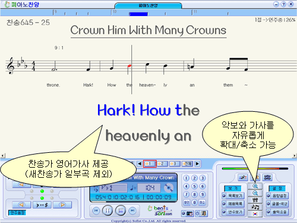Click the disc icon in song display

point(169,188)
